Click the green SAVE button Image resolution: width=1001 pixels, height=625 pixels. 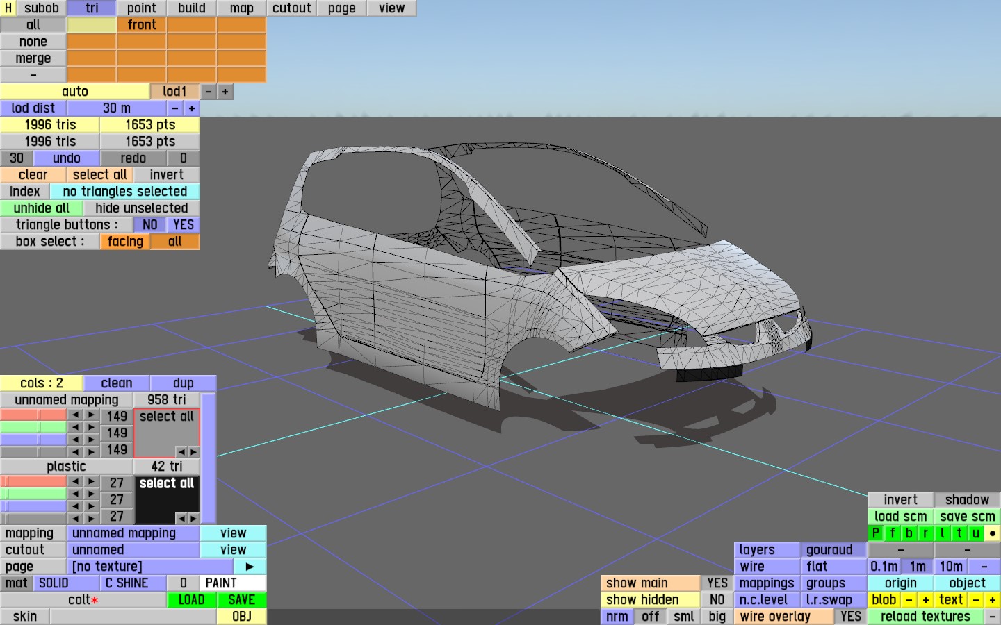point(242,600)
